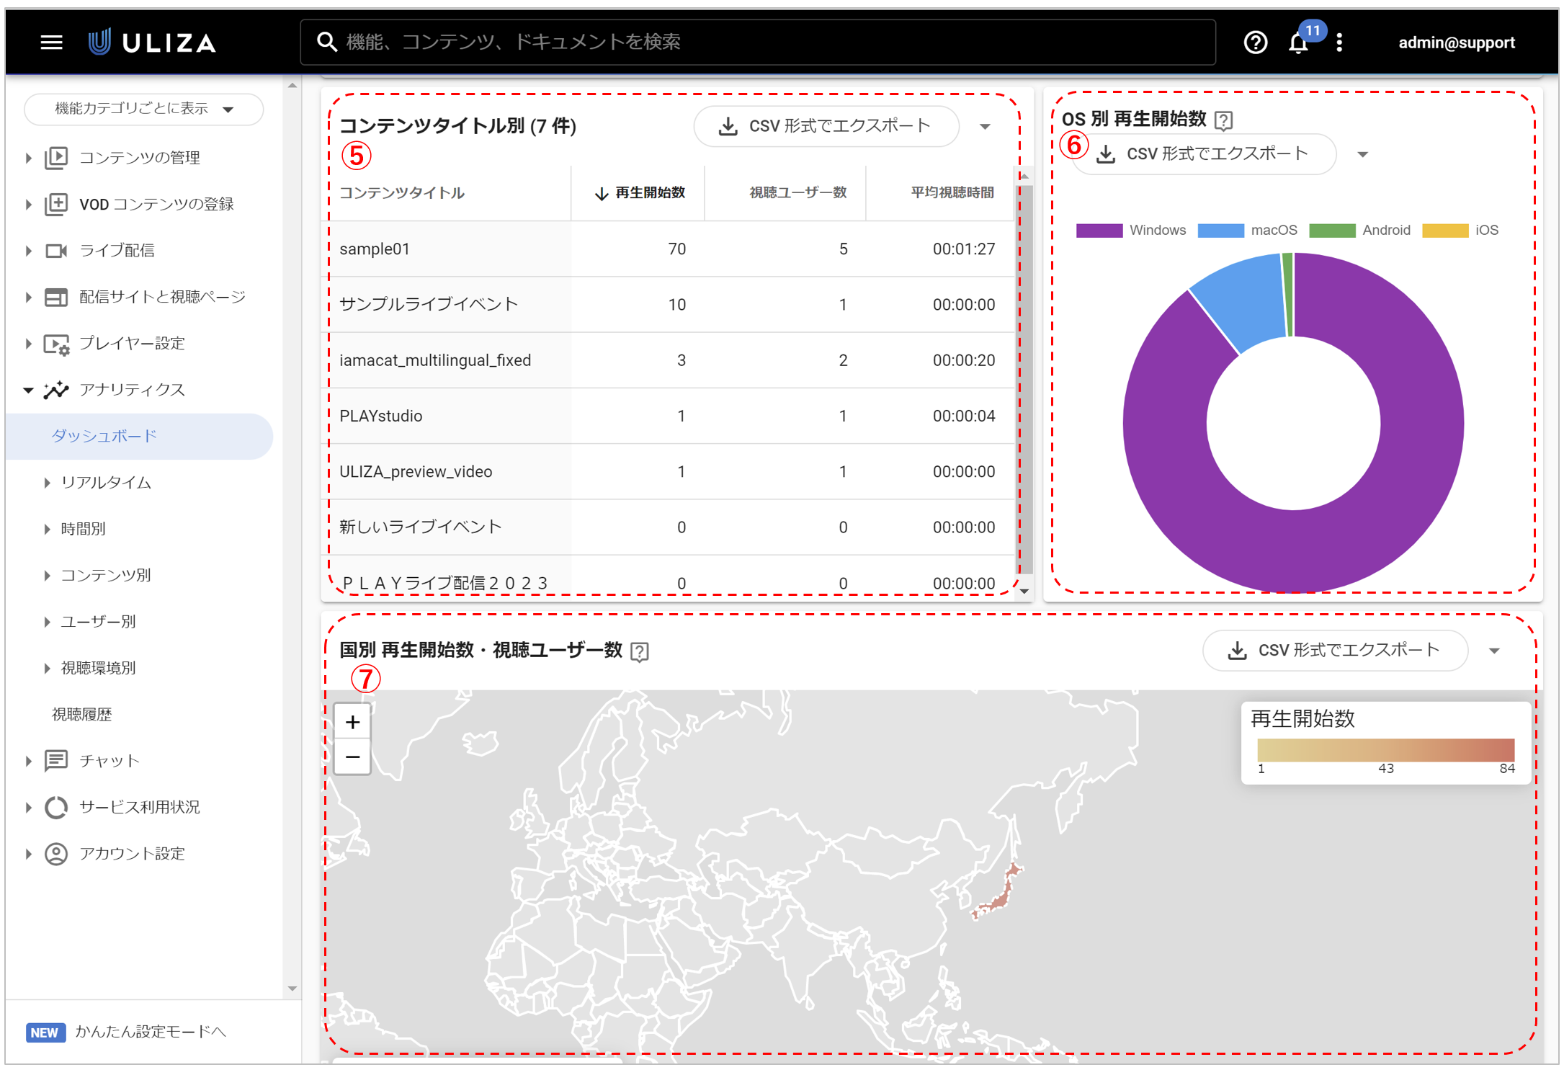Open コンテンツ別 menu item

(x=106, y=575)
